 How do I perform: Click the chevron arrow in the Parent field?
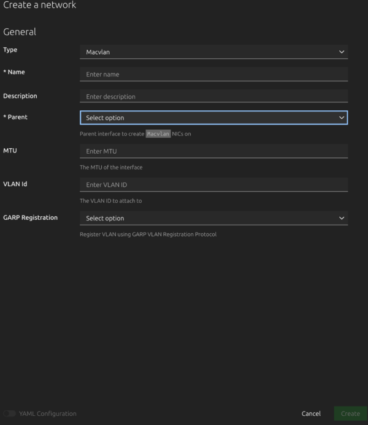(342, 118)
